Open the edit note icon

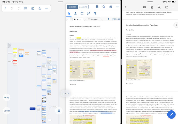point(33,8)
